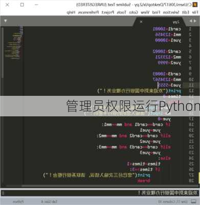
Task: Click the Sublime Text title bar icon
Action: pos(195,5)
